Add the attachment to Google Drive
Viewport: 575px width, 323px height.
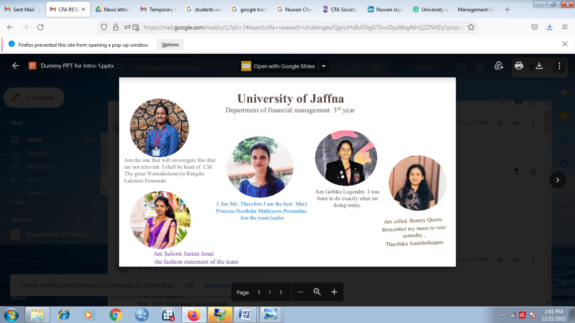click(x=498, y=66)
